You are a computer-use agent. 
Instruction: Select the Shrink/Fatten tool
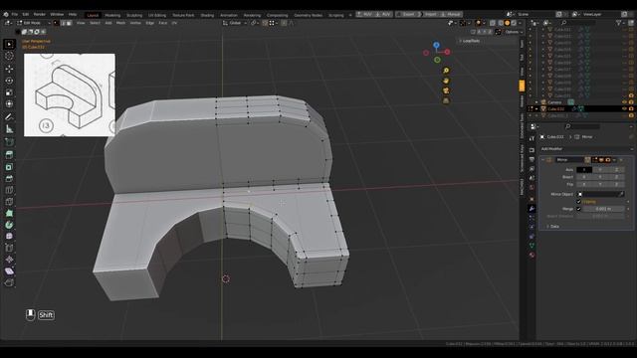(9, 259)
